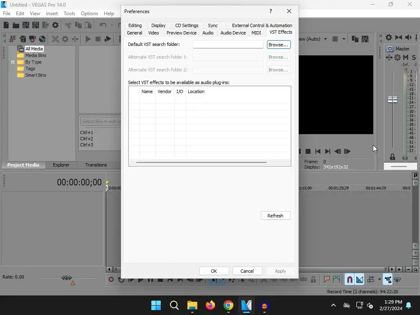The width and height of the screenshot is (420, 315).
Task: Click Remove unused media icon
Action: (13, 39)
